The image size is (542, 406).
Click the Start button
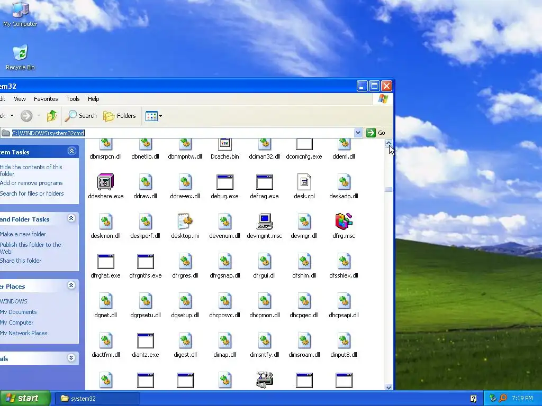click(x=25, y=399)
